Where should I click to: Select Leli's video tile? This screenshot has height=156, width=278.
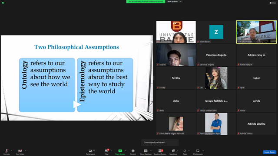216,78
